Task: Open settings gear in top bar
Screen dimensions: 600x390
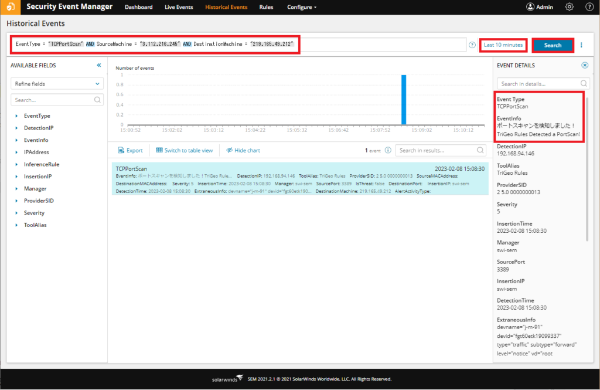Action: point(570,7)
